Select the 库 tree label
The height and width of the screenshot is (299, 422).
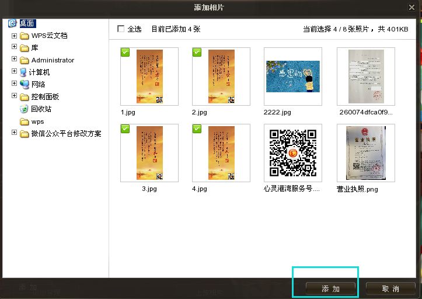click(34, 48)
